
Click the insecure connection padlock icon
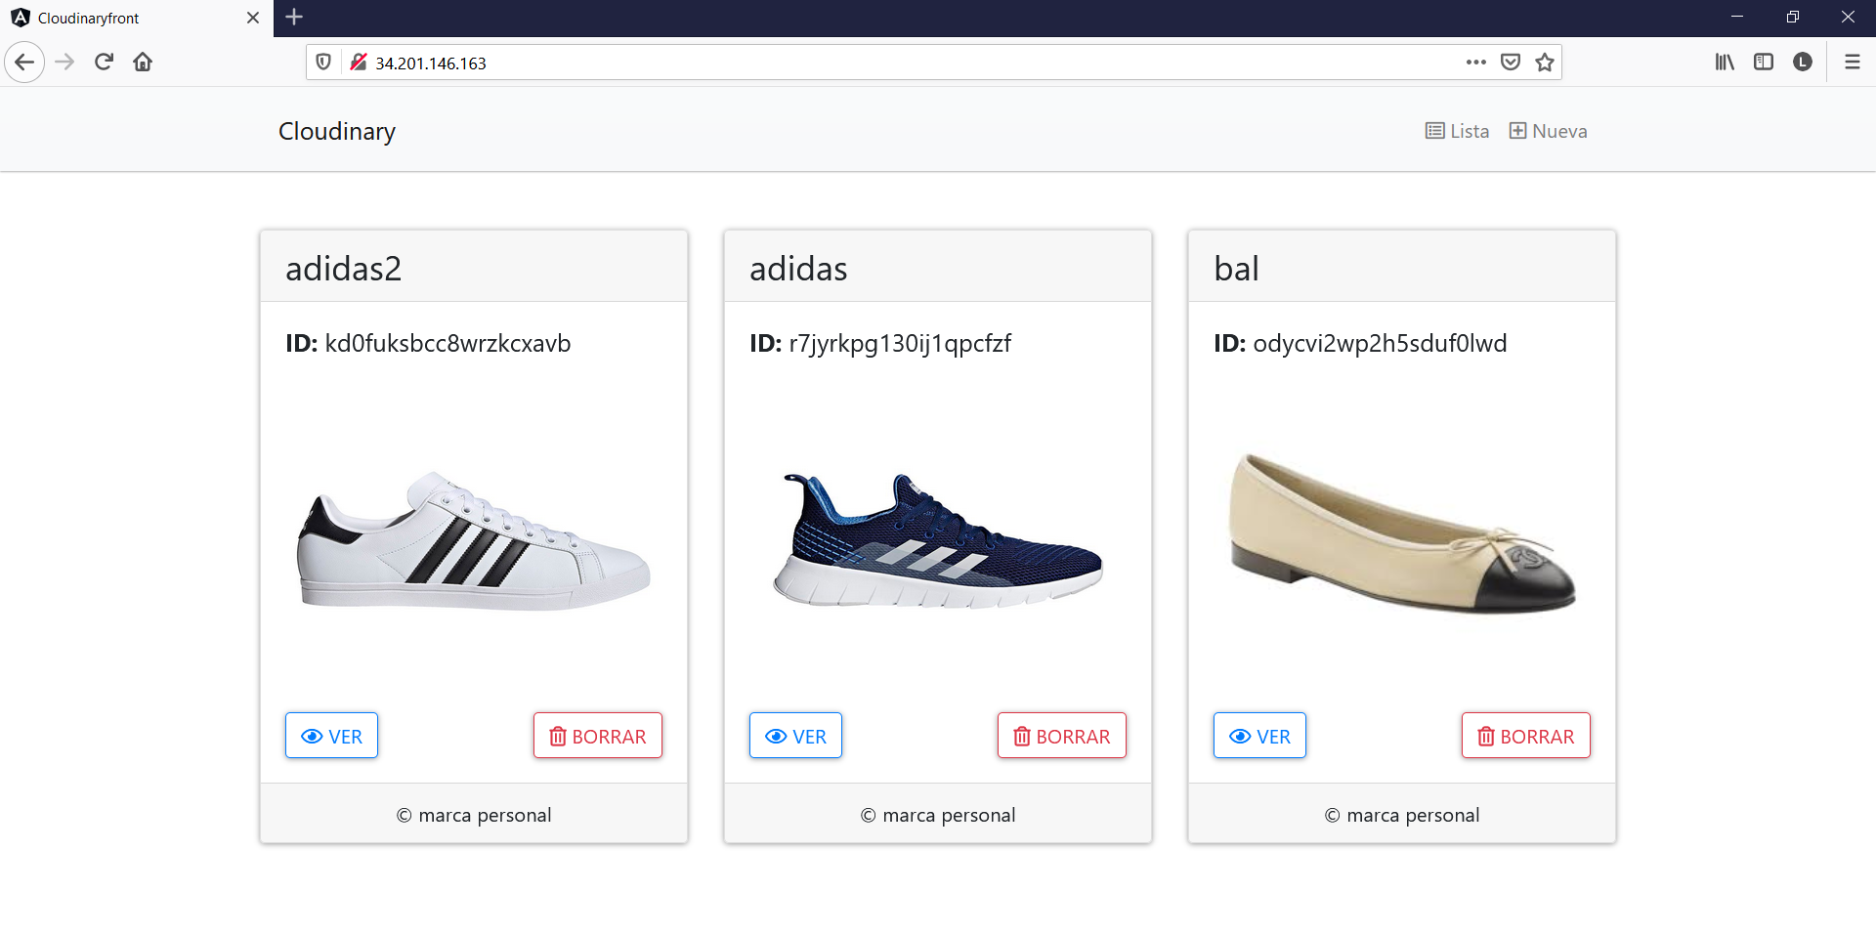click(x=358, y=63)
